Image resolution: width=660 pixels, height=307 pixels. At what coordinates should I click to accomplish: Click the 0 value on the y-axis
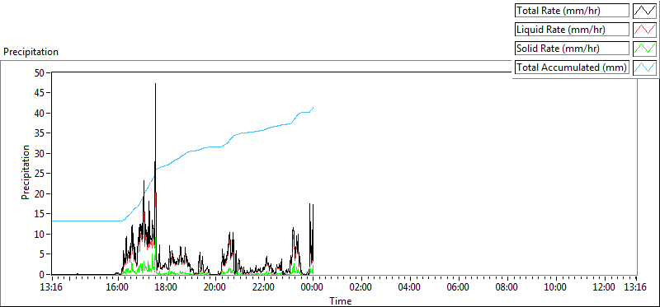[42, 274]
